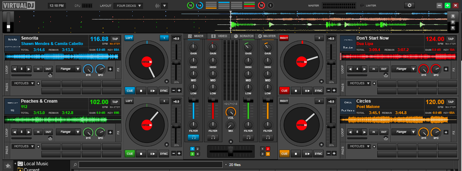Viewport: 462px width, 171px height.
Task: Hit CUE on the Senorita deck
Action: pyautogui.click(x=130, y=91)
